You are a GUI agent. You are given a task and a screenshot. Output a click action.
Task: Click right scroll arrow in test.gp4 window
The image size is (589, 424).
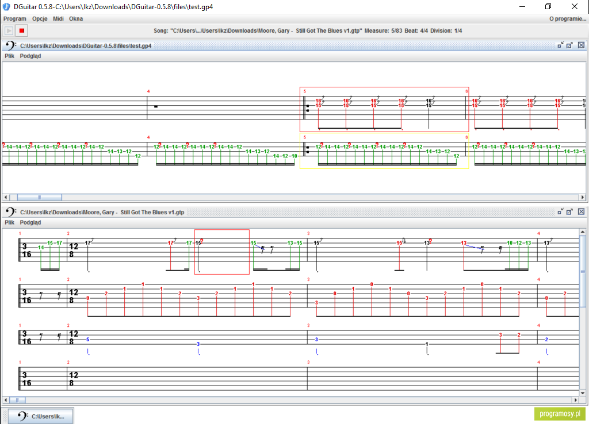tap(583, 198)
